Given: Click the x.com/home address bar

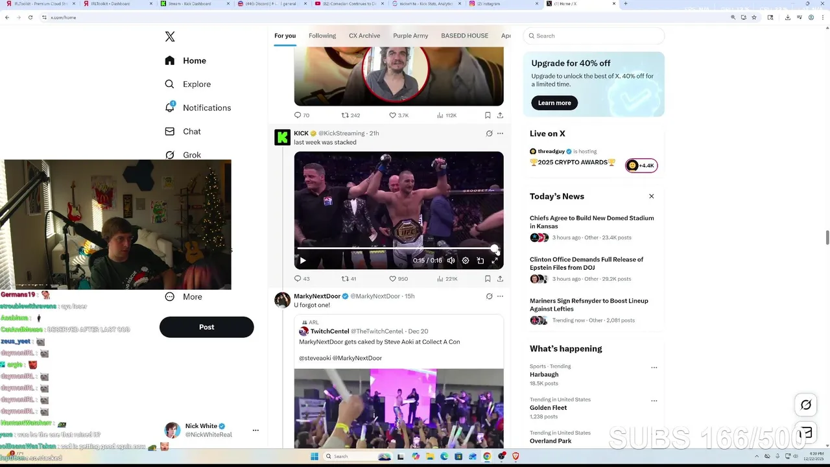Looking at the screenshot, I should coord(63,18).
